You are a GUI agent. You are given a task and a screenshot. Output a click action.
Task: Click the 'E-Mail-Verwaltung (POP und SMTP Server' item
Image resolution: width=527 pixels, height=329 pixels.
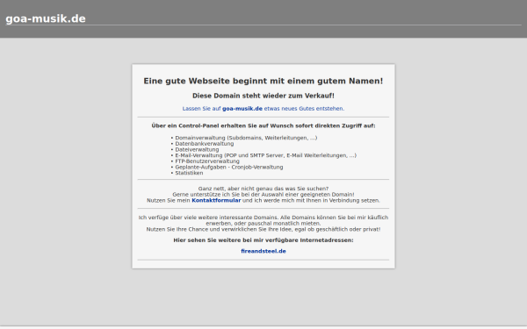pyautogui.click(x=265, y=155)
